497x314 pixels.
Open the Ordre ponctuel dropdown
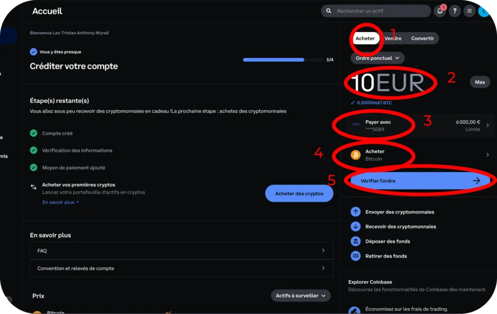(377, 58)
